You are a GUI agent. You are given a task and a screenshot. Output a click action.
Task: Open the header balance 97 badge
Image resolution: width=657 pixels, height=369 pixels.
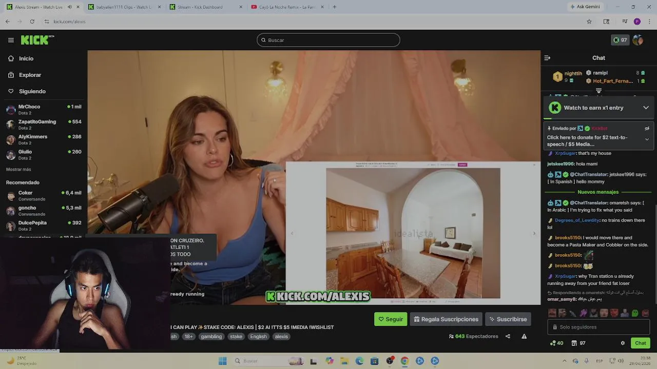click(620, 40)
